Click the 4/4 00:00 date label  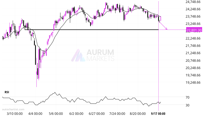(35, 114)
